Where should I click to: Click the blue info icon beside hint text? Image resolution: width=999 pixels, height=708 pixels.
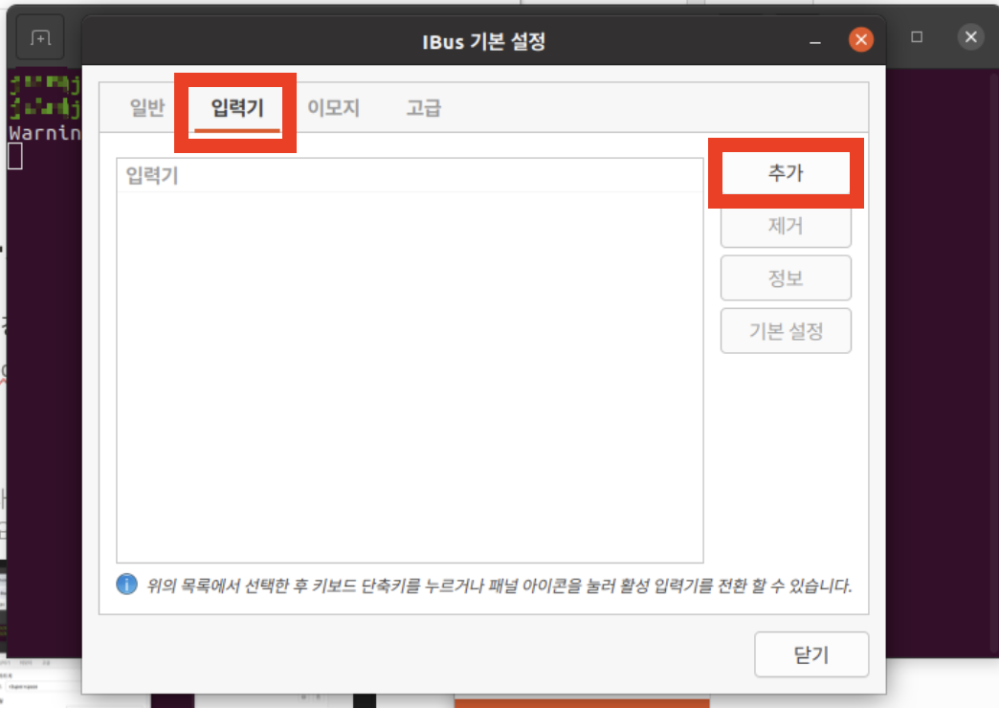(x=126, y=584)
